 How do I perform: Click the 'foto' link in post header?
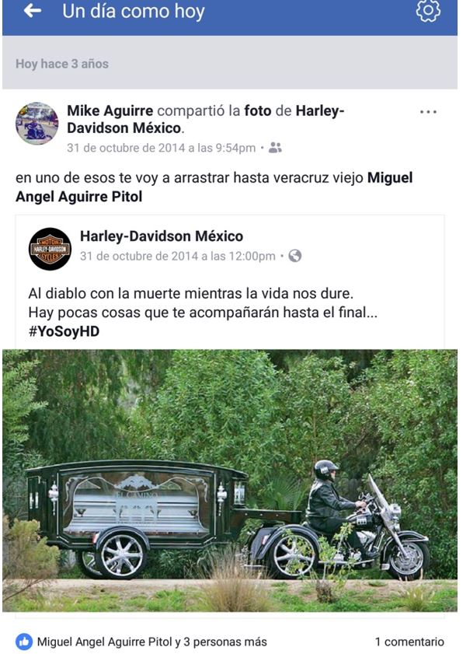pos(258,111)
